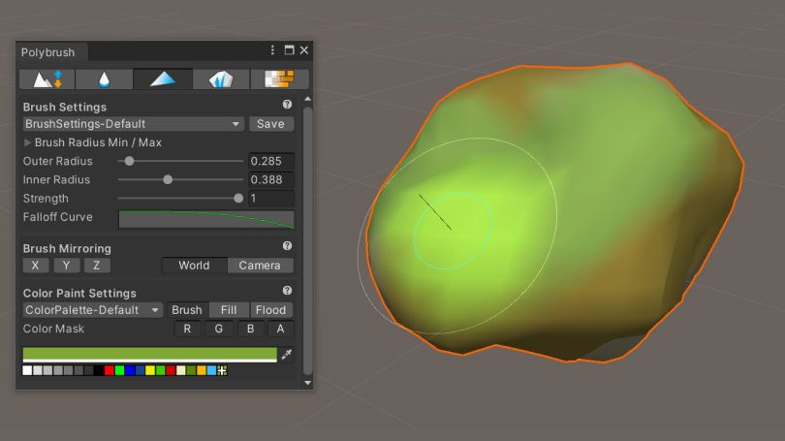Open Polybrush panel three-dot menu
The image size is (785, 441).
[272, 50]
